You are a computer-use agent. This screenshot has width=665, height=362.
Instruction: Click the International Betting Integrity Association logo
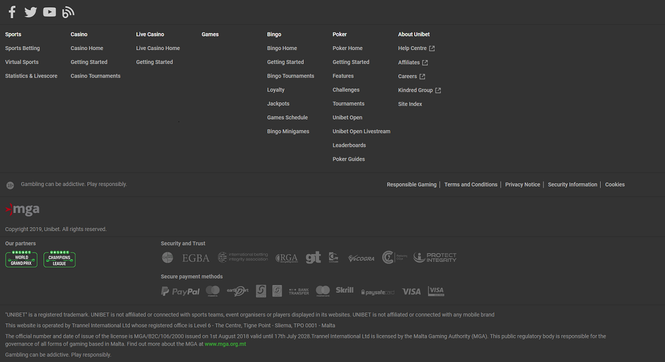click(x=243, y=257)
